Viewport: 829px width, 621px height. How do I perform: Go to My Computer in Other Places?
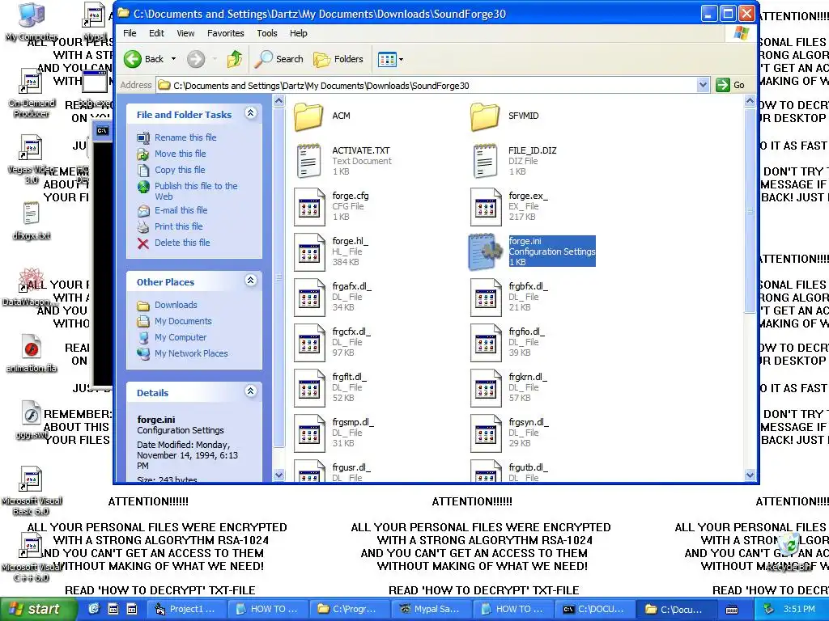pos(181,337)
